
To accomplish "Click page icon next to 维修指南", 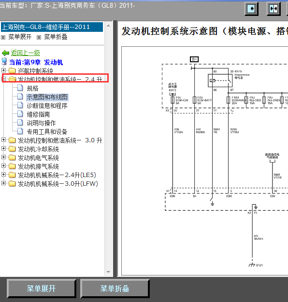I will click(20, 114).
